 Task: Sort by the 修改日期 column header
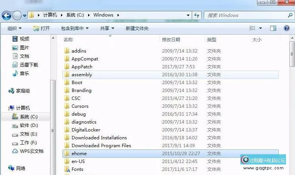tap(171, 39)
